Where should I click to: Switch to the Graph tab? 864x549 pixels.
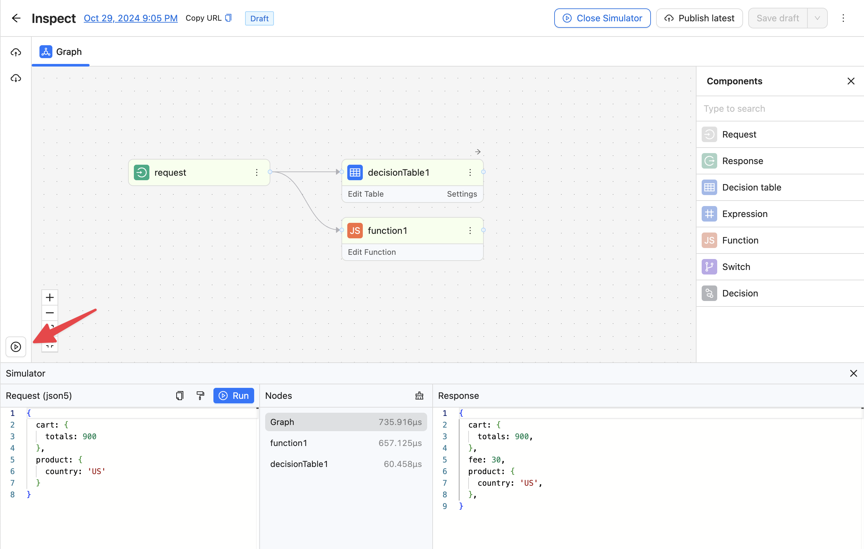pos(61,52)
